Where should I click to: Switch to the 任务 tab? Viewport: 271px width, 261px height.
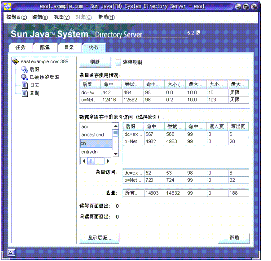[21, 48]
